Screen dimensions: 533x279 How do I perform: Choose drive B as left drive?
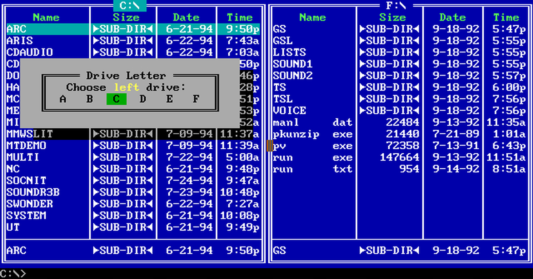click(89, 99)
